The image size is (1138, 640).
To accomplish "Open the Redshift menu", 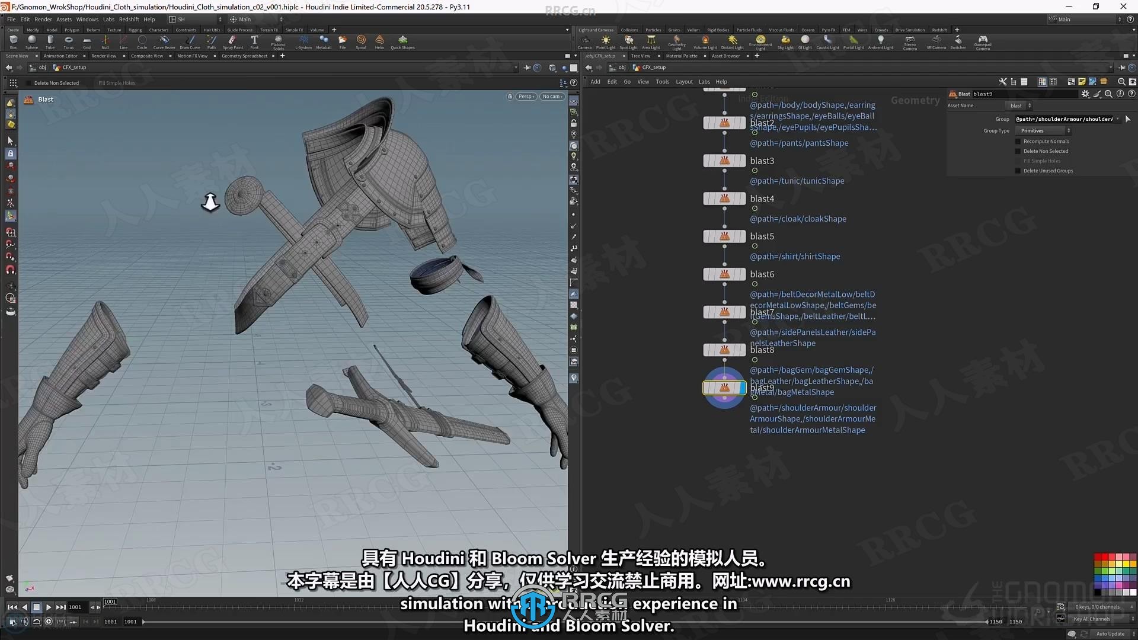I will coord(129,20).
